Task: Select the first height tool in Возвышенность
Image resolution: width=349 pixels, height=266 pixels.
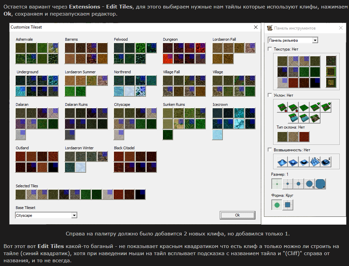Action: tap(282, 162)
